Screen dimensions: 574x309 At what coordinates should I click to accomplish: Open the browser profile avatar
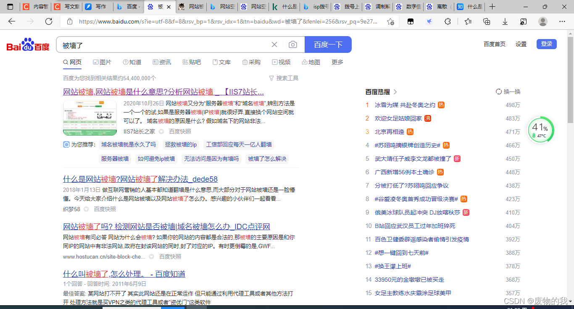(543, 21)
